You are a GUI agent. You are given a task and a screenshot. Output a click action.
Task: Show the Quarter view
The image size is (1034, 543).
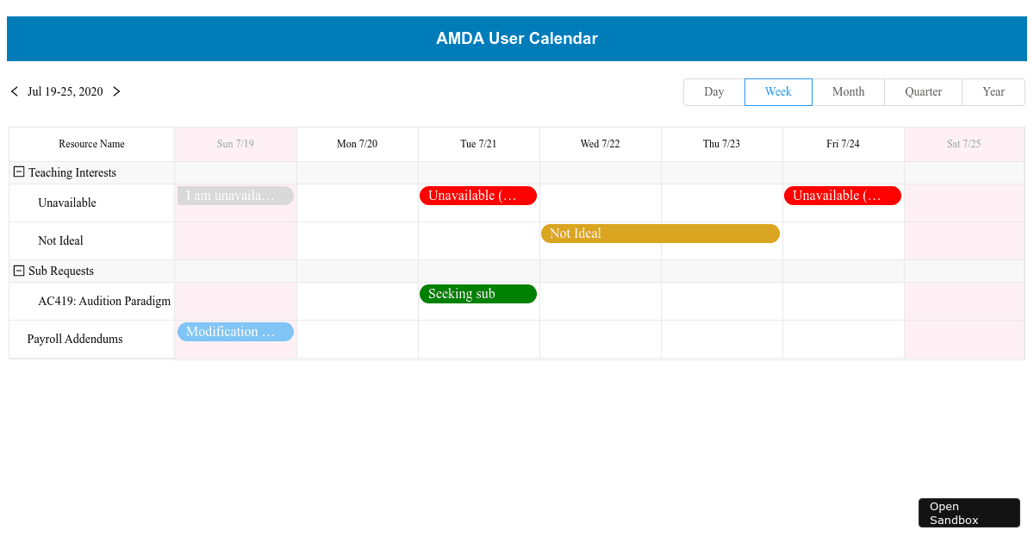[923, 92]
